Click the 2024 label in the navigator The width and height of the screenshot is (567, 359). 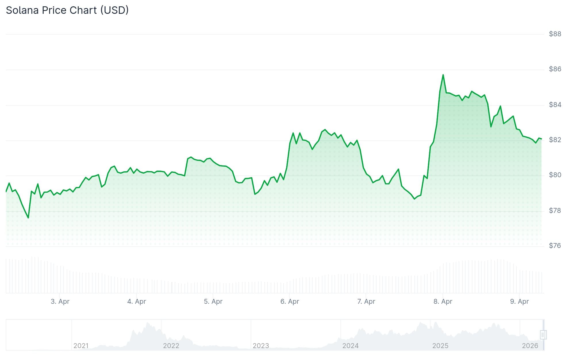click(350, 345)
